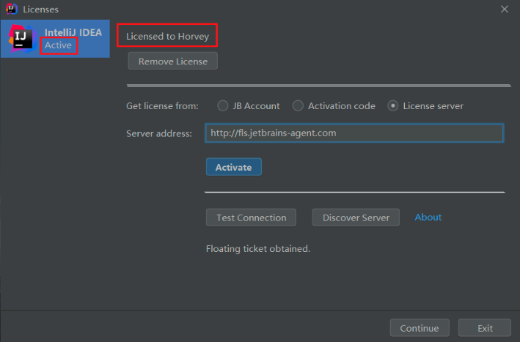Click the Activate button
The image size is (520, 342).
pos(233,167)
